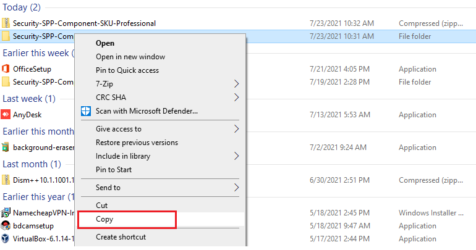Viewport: 476px width, 250px height.
Task: Click the zip icon of Security-SPP-Component-SKU-Professional
Action: pos(6,23)
